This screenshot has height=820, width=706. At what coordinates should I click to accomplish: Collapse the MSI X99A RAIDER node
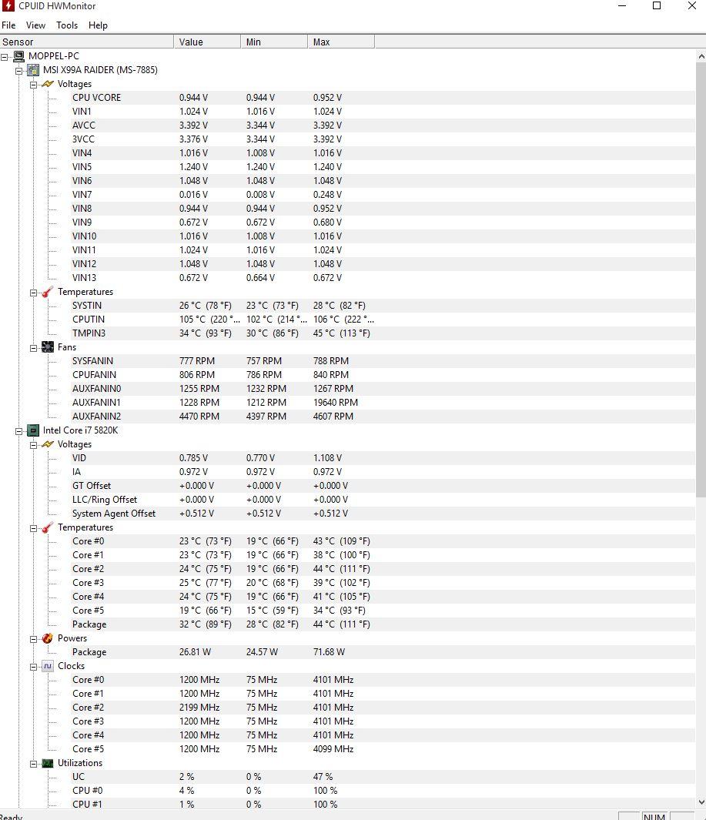[x=18, y=71]
